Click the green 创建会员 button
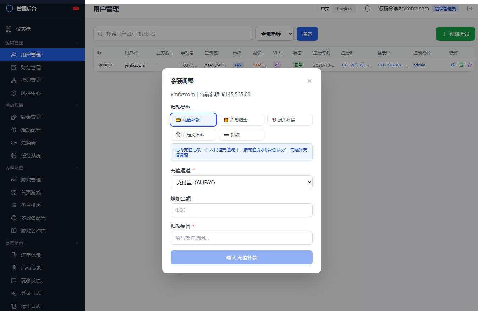Screen dimensions: 478x311 tap(456, 34)
